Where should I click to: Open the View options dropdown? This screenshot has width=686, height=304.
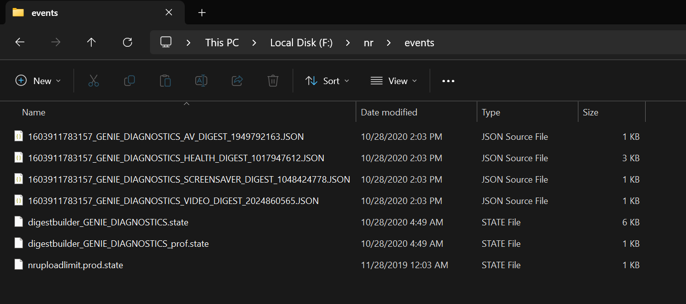point(394,81)
